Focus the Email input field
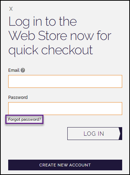This screenshot has width=130, height=175. (65, 81)
